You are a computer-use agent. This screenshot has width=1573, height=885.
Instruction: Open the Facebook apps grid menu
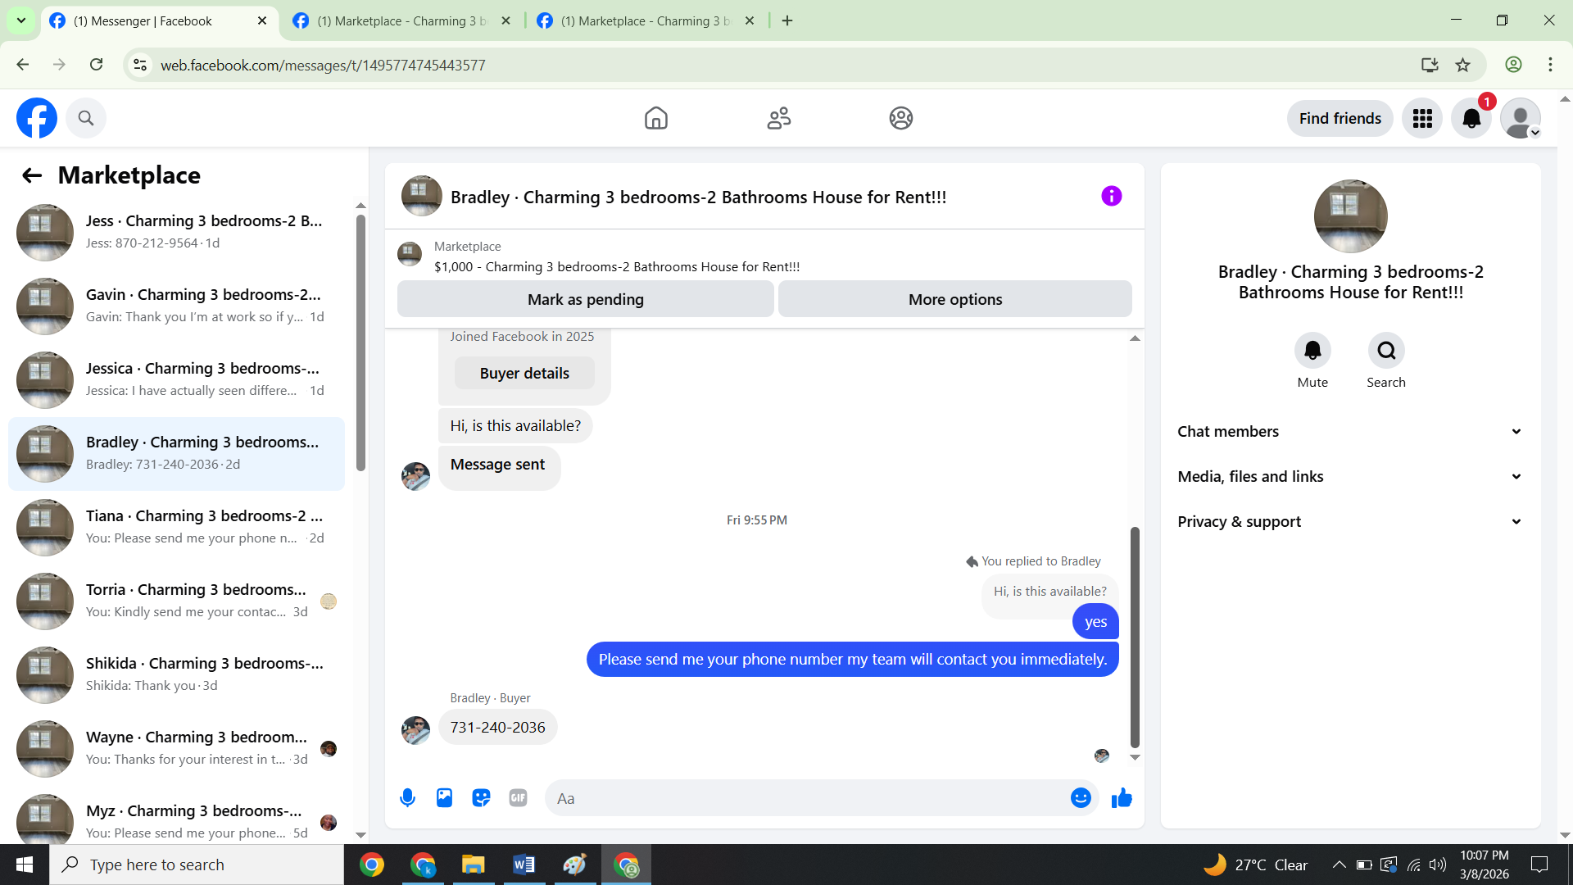pyautogui.click(x=1422, y=119)
